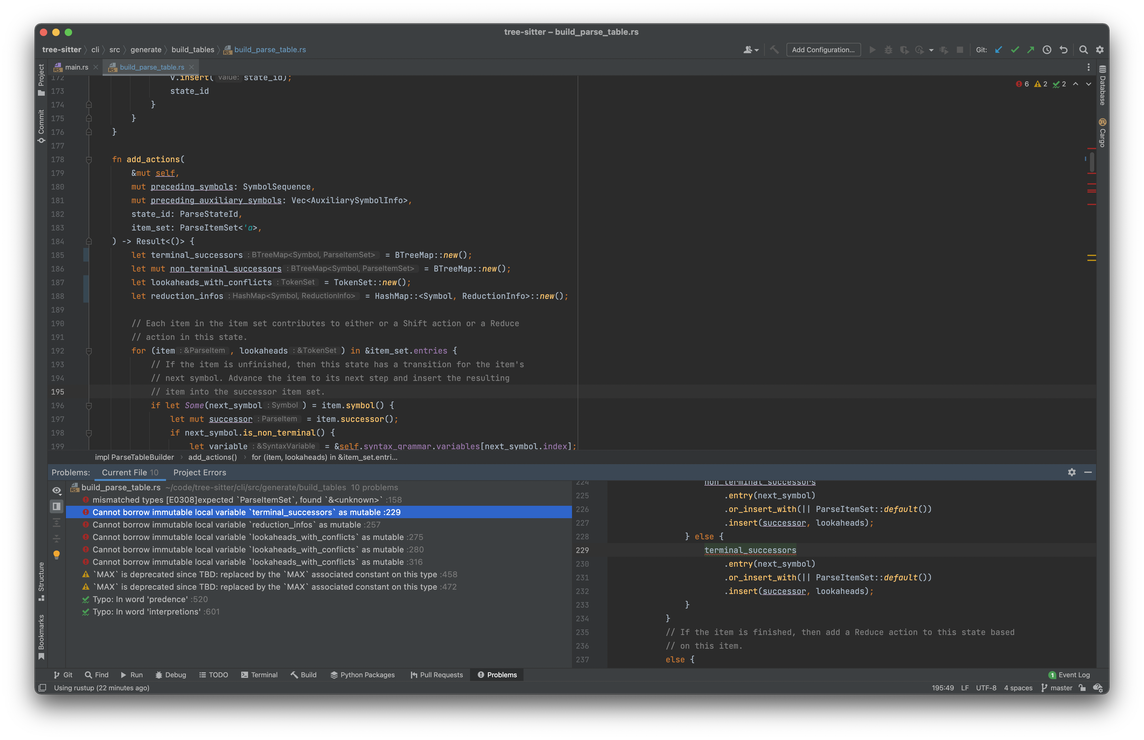Open Search Everywhere with the magnifier icon
The image size is (1144, 740).
pos(1083,49)
